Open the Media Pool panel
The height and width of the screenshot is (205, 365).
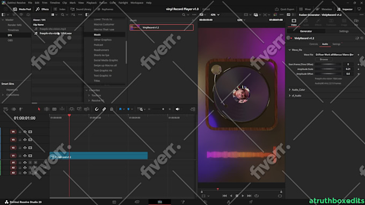pyautogui.click(x=22, y=9)
